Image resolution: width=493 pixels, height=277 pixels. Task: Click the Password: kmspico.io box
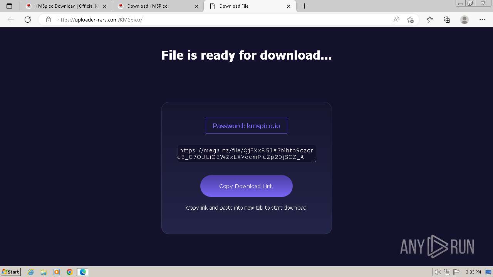tap(246, 125)
